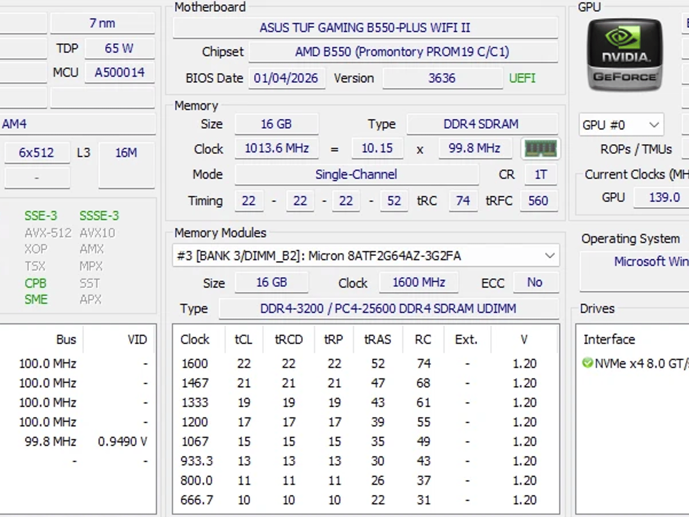This screenshot has width=689, height=517.
Task: Click the tCL column header
Action: [244, 339]
